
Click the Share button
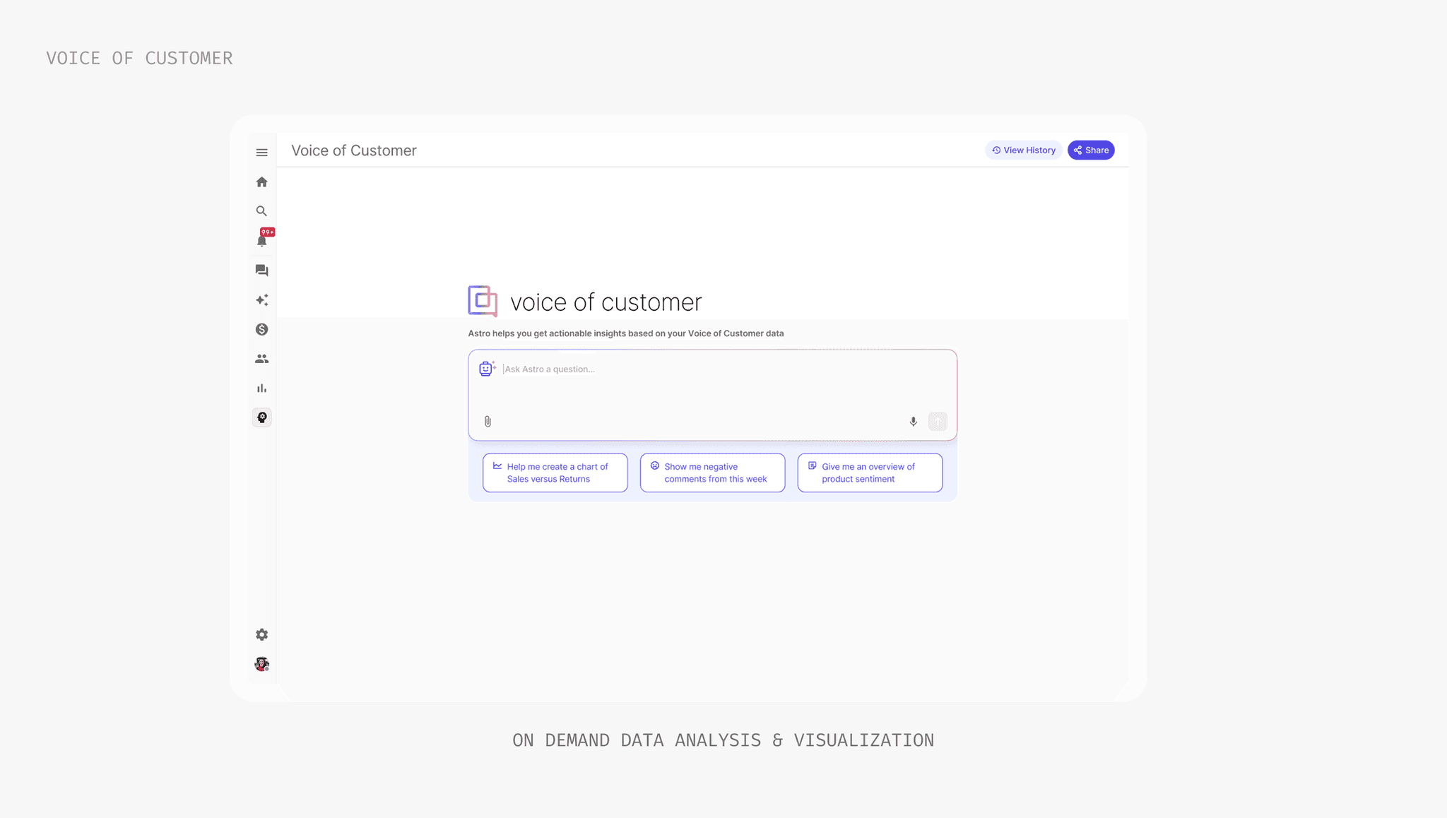coord(1091,150)
